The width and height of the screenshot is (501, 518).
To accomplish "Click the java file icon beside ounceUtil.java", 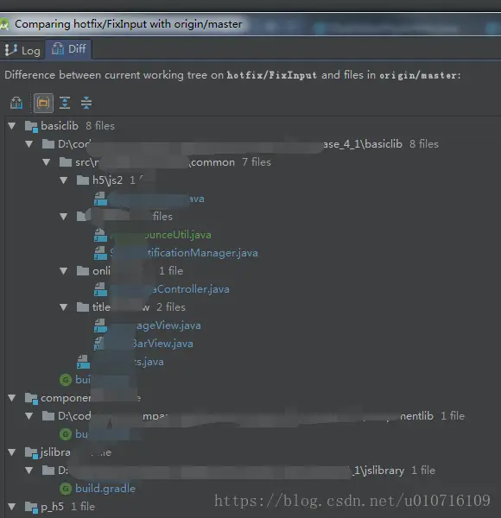I will coord(100,235).
